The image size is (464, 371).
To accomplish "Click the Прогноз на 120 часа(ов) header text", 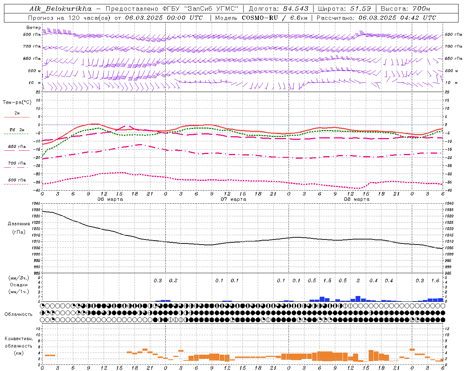I will 70,18.
